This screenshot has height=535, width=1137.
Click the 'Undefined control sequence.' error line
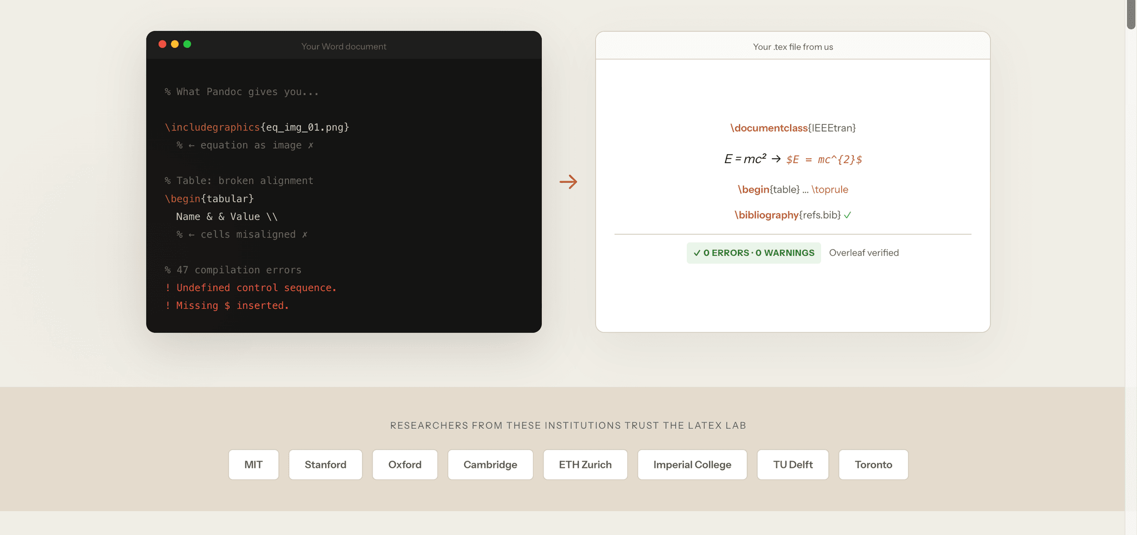(x=251, y=287)
